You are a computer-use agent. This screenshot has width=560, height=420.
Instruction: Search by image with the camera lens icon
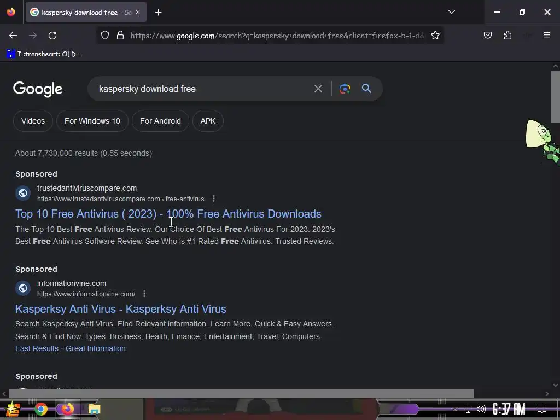click(345, 89)
